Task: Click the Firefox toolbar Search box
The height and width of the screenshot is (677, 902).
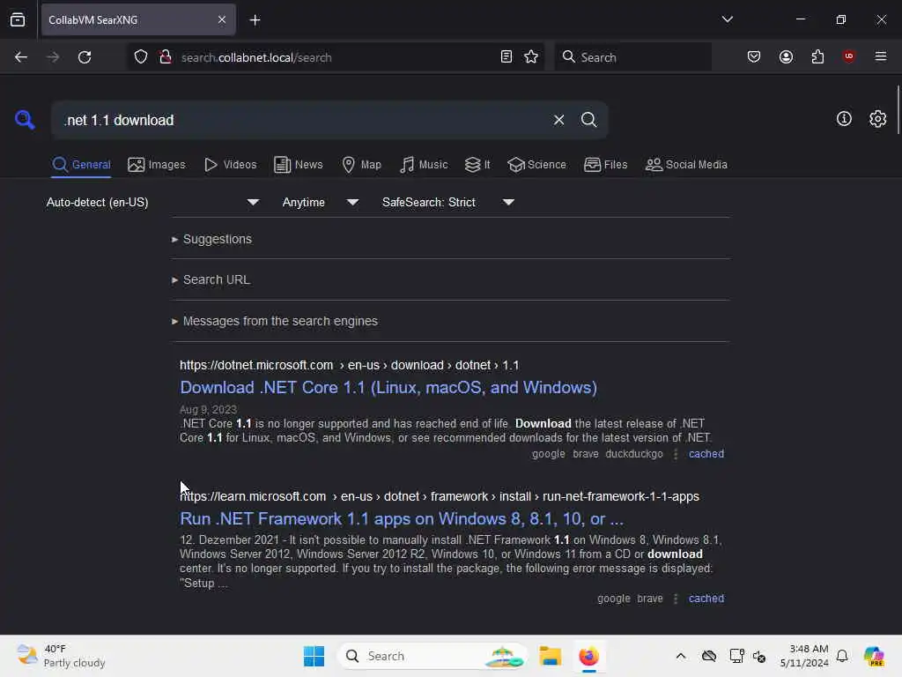Action: click(632, 57)
